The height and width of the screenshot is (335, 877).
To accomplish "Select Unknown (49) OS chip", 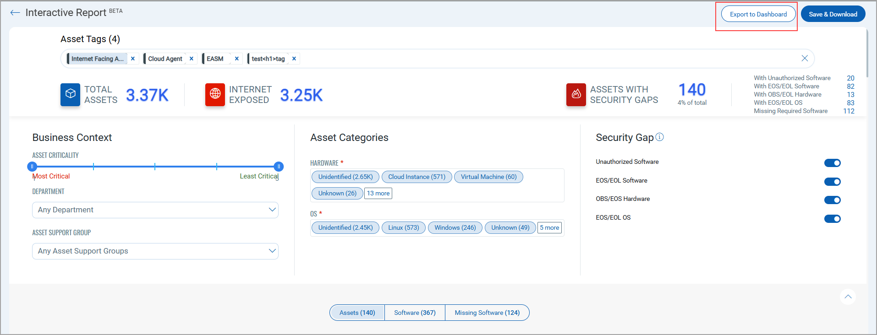I will point(510,227).
